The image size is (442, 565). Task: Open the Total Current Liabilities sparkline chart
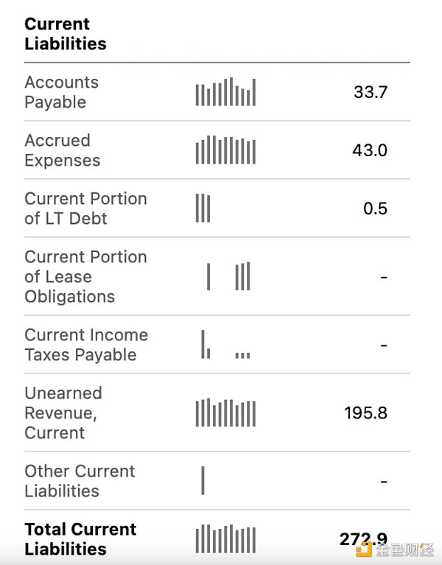click(x=225, y=539)
